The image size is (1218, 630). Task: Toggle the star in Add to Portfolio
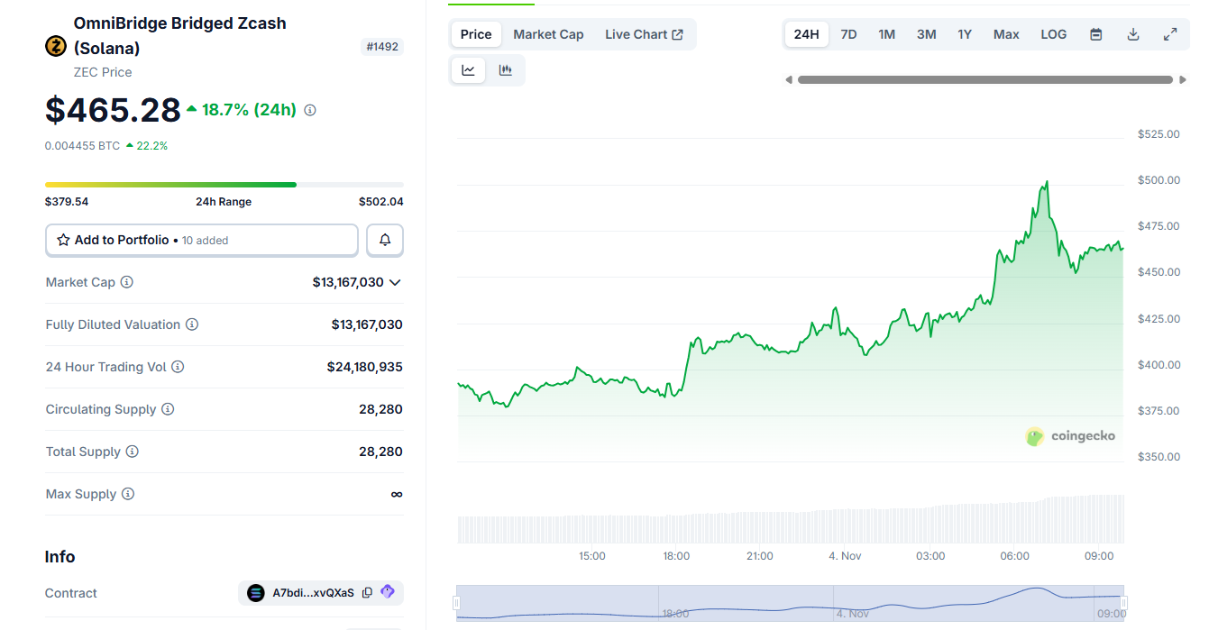[62, 240]
